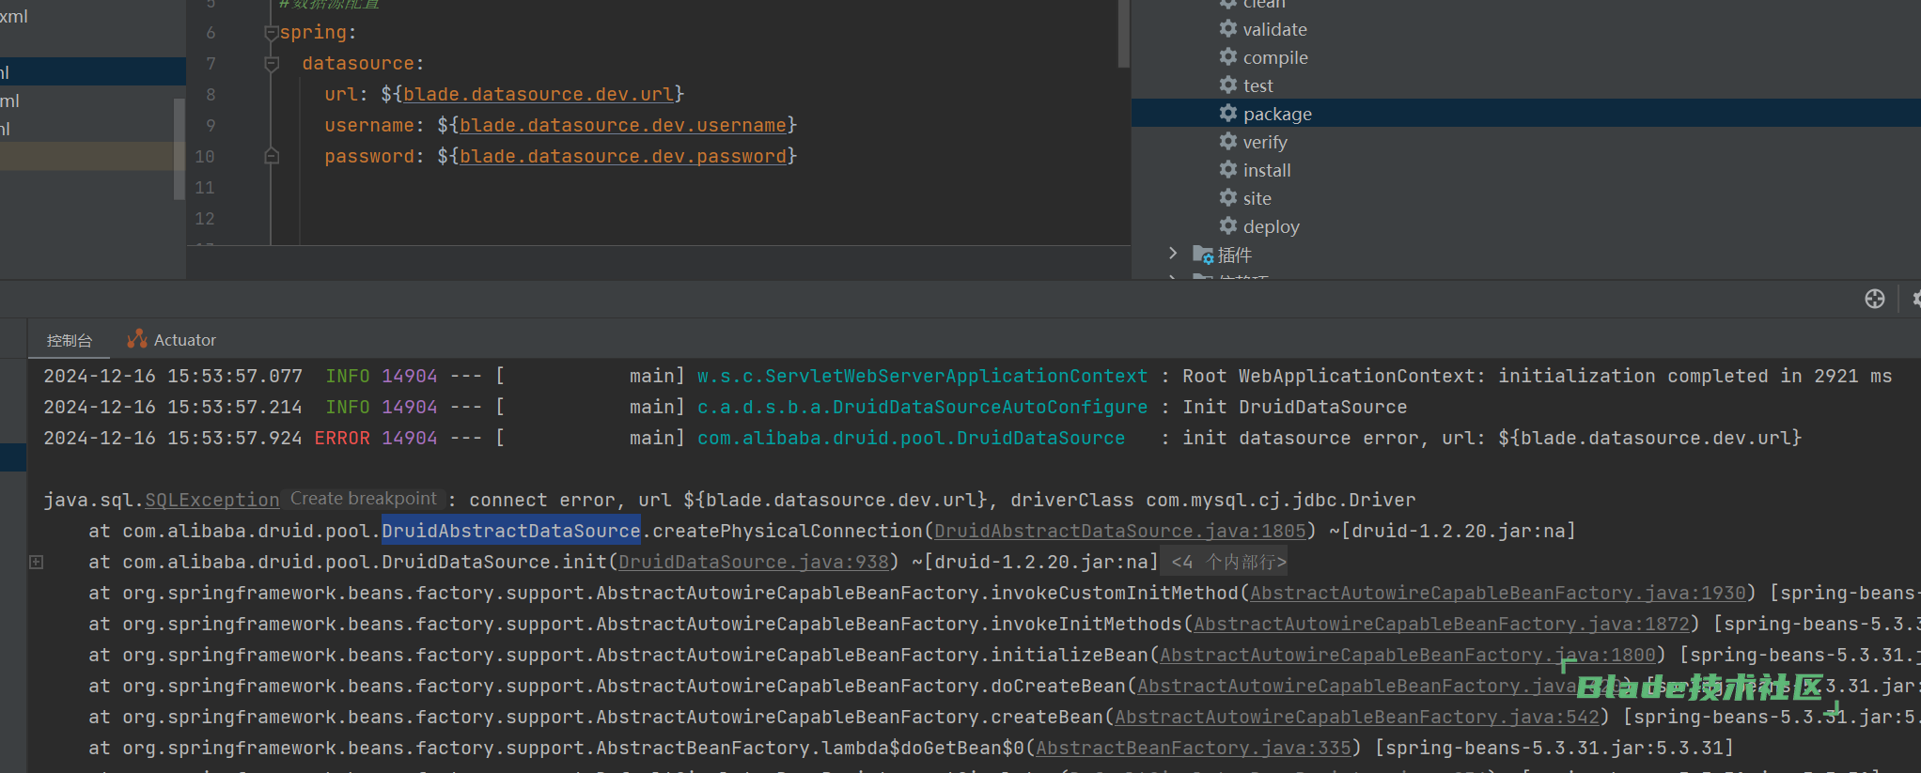The image size is (1921, 773).
Task: Click the gear icon next to compile
Action: [1228, 56]
